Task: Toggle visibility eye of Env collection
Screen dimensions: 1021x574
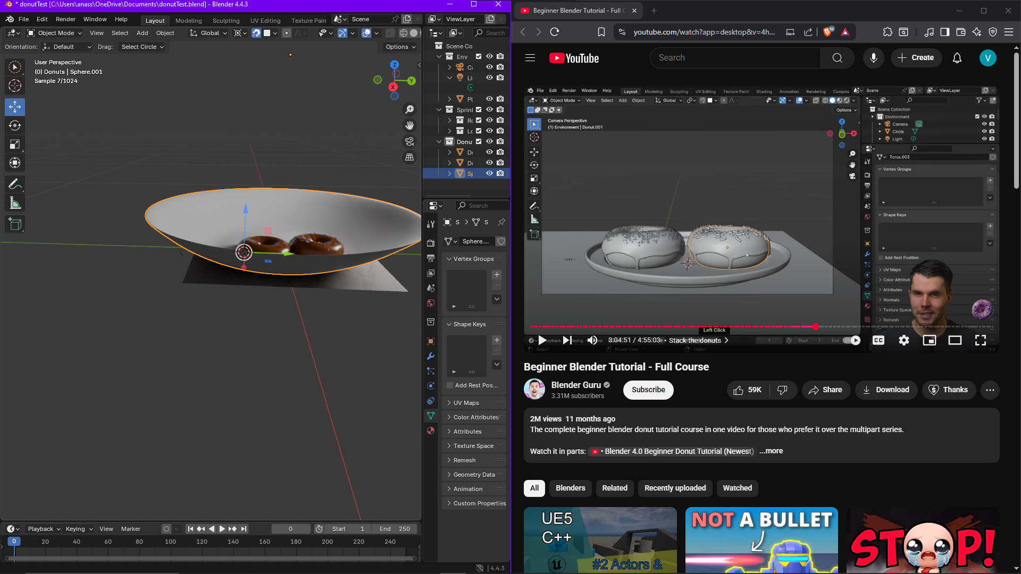Action: (x=489, y=56)
